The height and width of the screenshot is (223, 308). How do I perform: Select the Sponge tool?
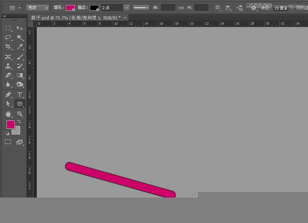[20, 84]
